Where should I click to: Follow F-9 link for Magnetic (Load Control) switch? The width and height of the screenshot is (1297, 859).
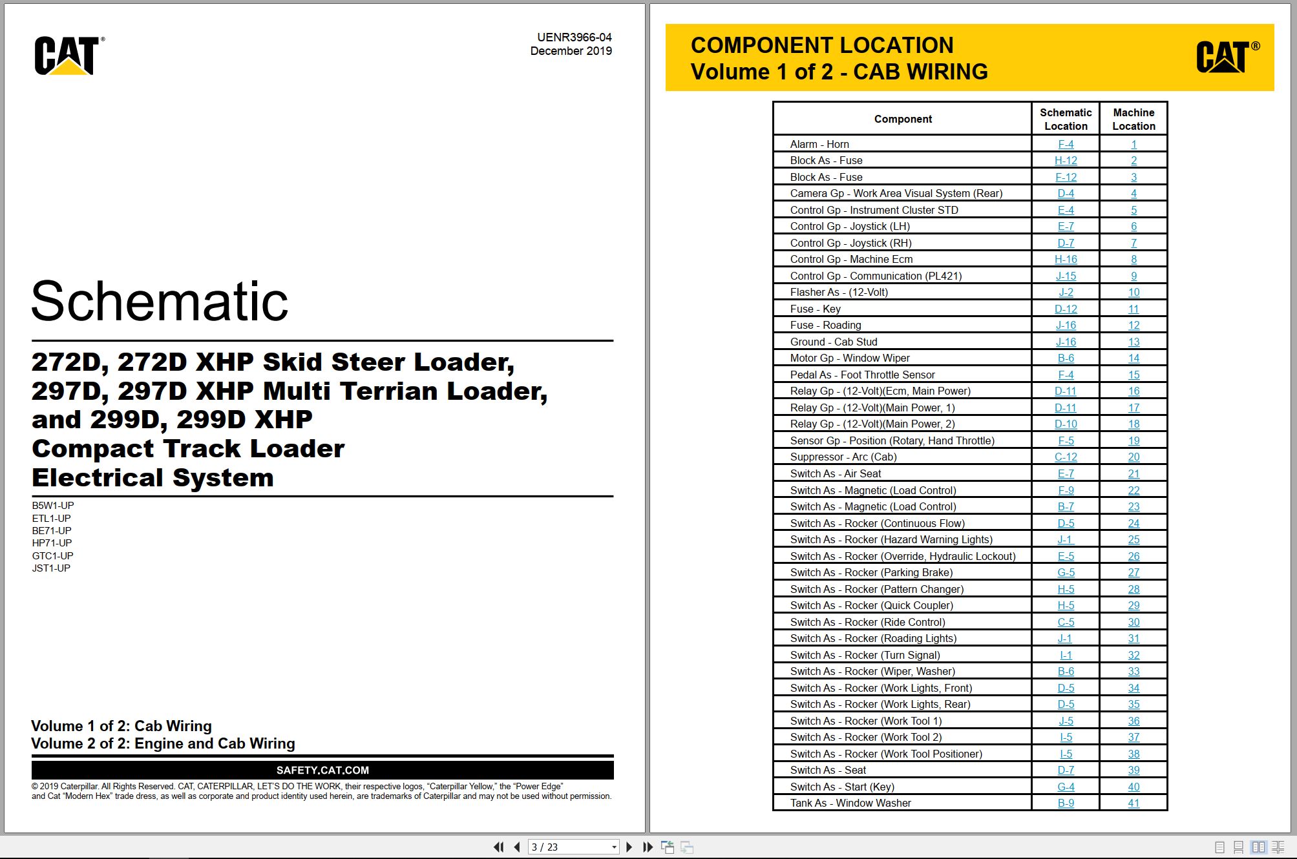[x=1066, y=490]
